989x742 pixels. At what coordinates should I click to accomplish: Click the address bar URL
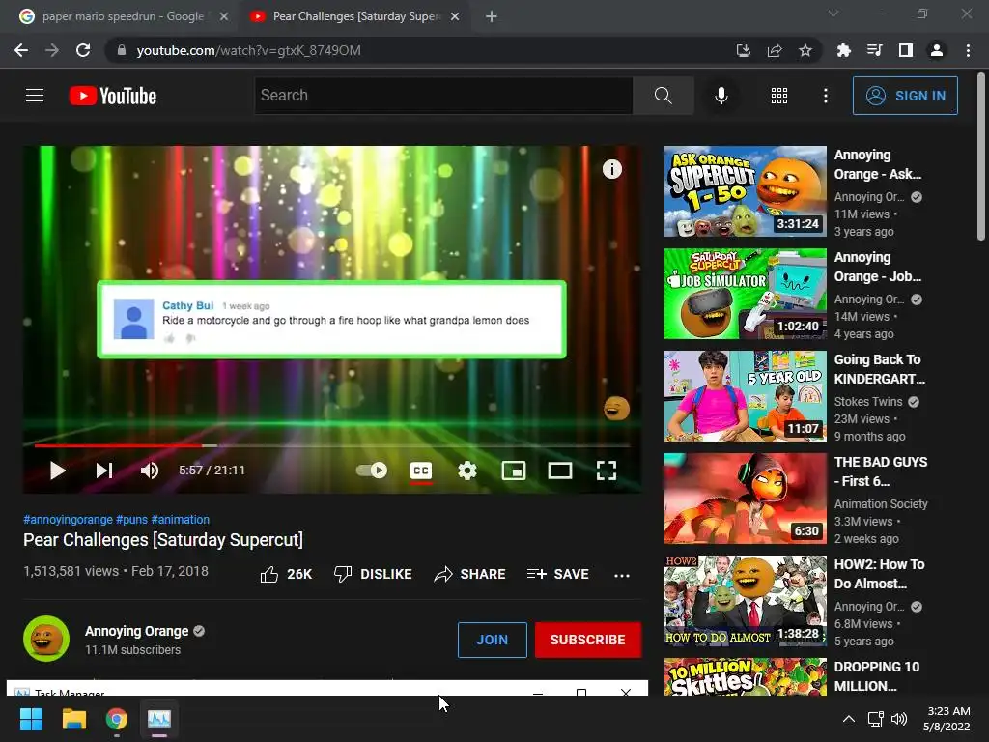[x=248, y=50]
